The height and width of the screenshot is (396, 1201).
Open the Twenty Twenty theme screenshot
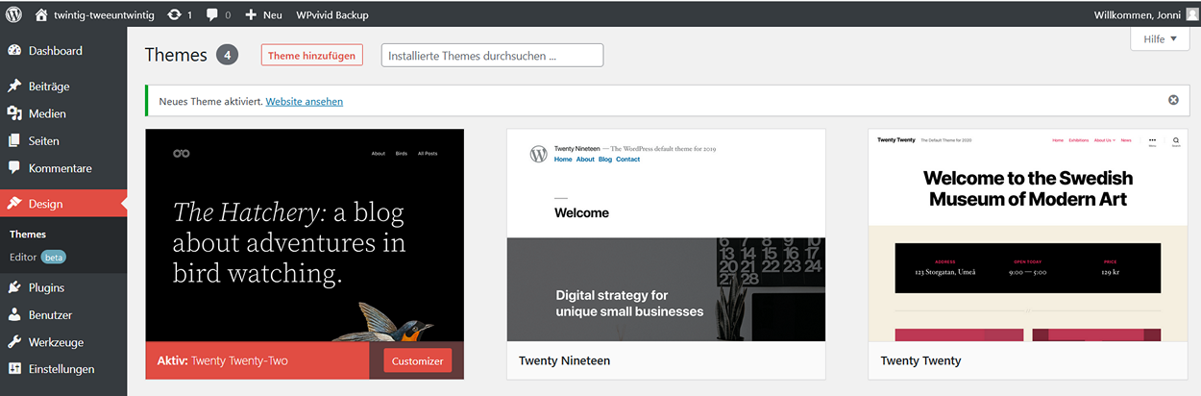click(x=1027, y=235)
